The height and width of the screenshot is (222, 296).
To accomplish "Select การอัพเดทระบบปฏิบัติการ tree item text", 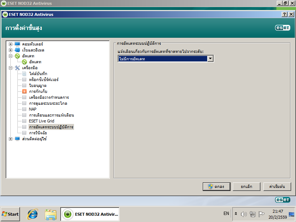I will 51,127.
